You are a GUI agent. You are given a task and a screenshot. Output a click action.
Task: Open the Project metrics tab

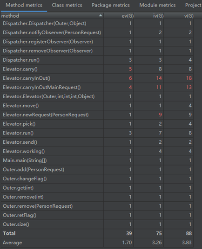tap(194, 5)
